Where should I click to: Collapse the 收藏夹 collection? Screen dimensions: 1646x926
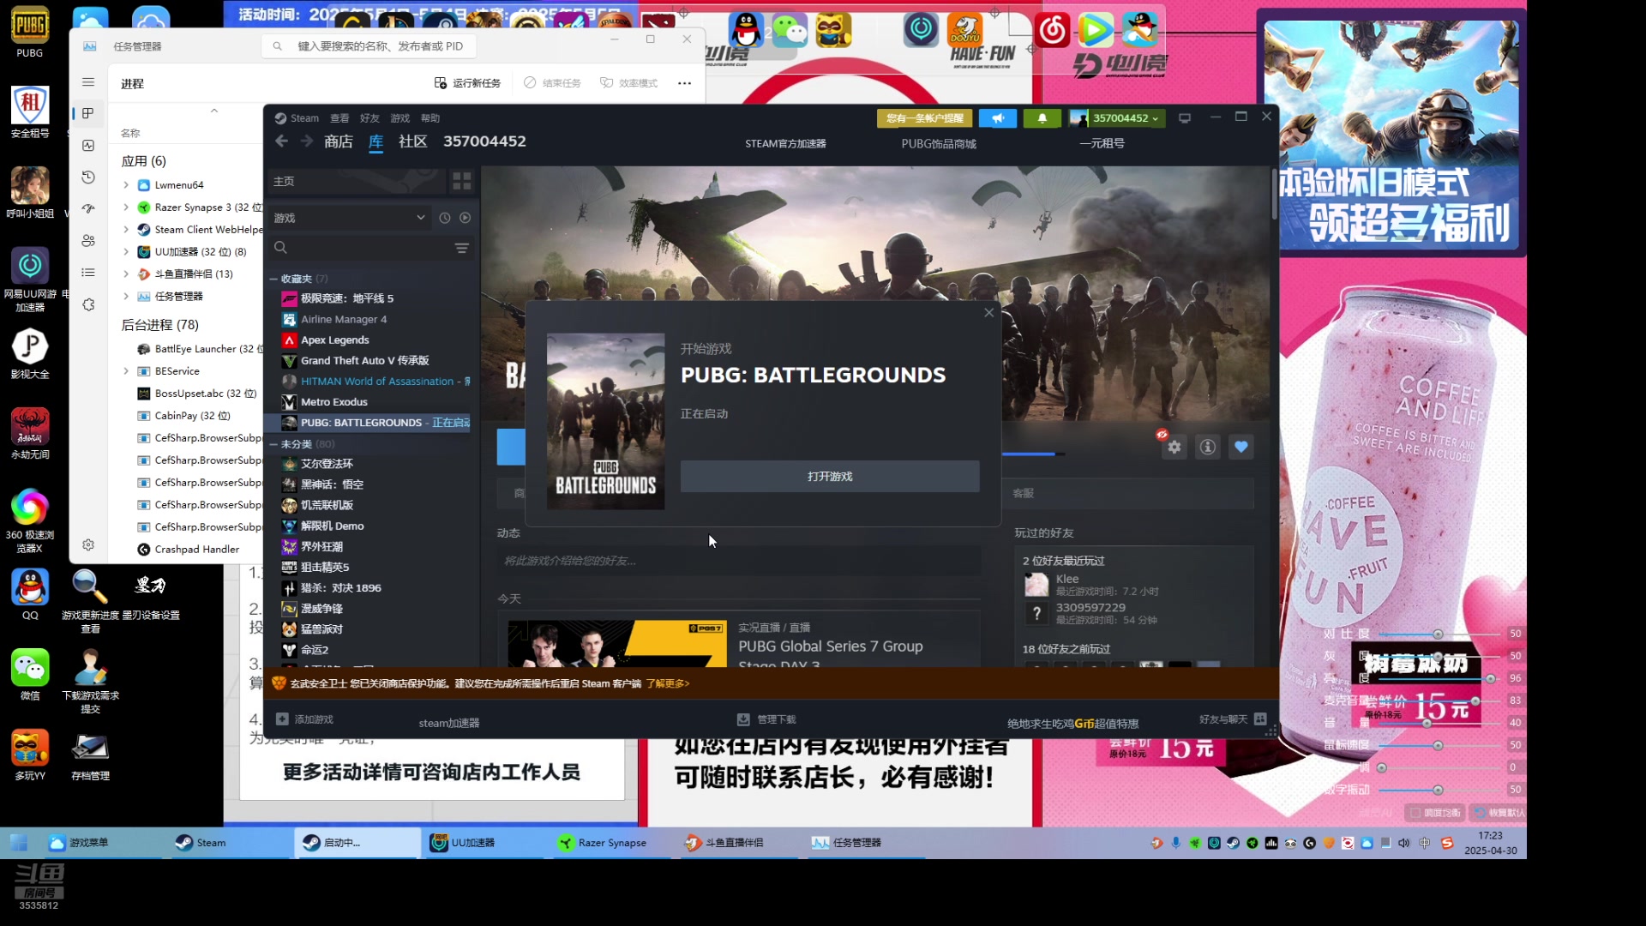click(x=273, y=279)
